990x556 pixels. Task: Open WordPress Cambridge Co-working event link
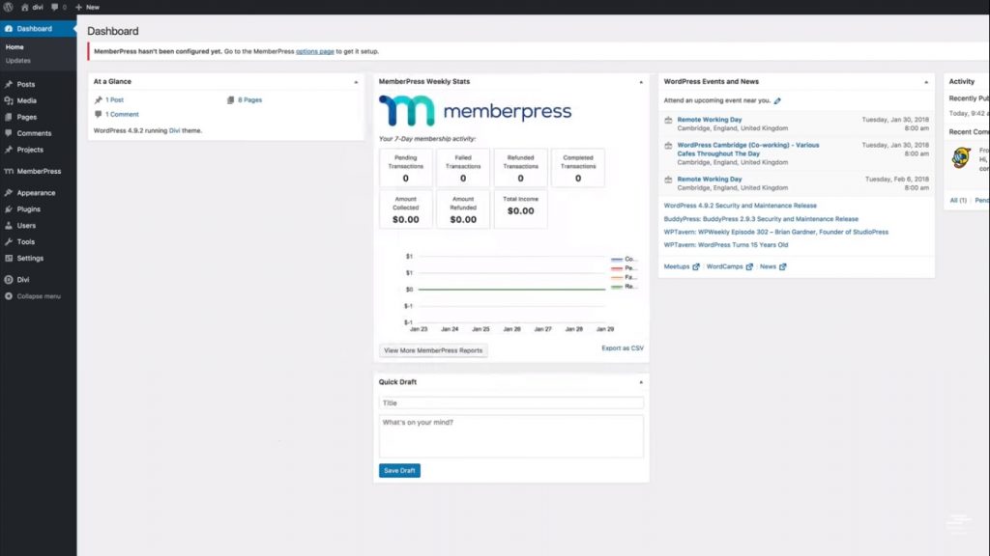pyautogui.click(x=748, y=149)
